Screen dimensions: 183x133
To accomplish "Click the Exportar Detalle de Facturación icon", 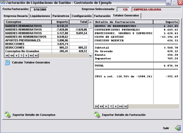I will (97, 115).
